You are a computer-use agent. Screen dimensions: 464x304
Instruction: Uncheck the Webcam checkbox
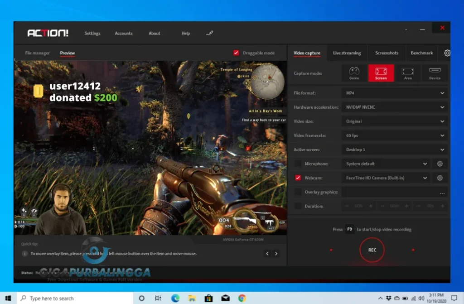point(298,178)
